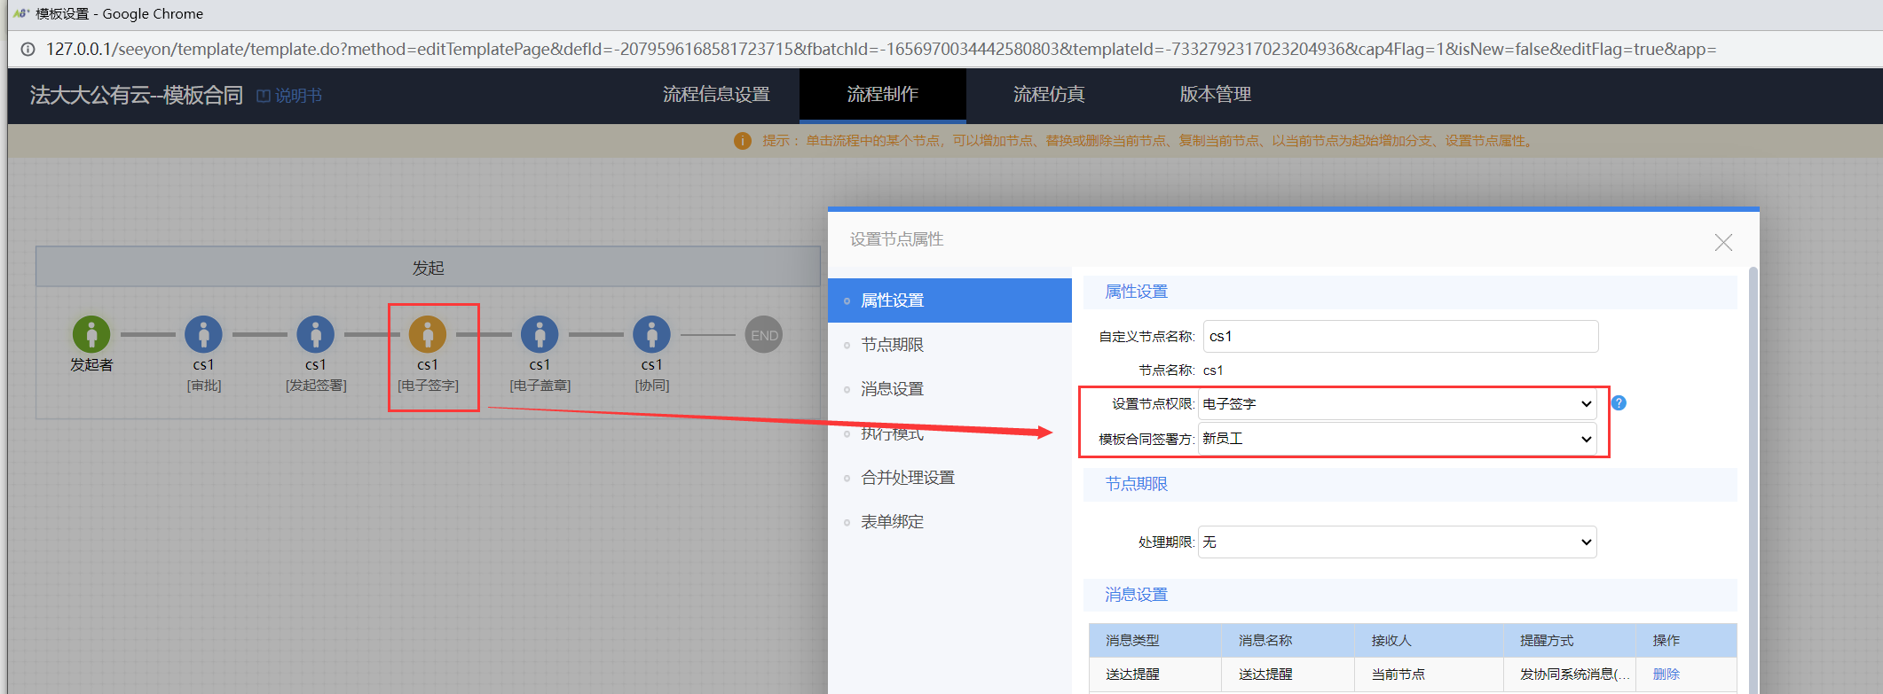
Task: Click the blue help question mark icon
Action: [x=1619, y=403]
